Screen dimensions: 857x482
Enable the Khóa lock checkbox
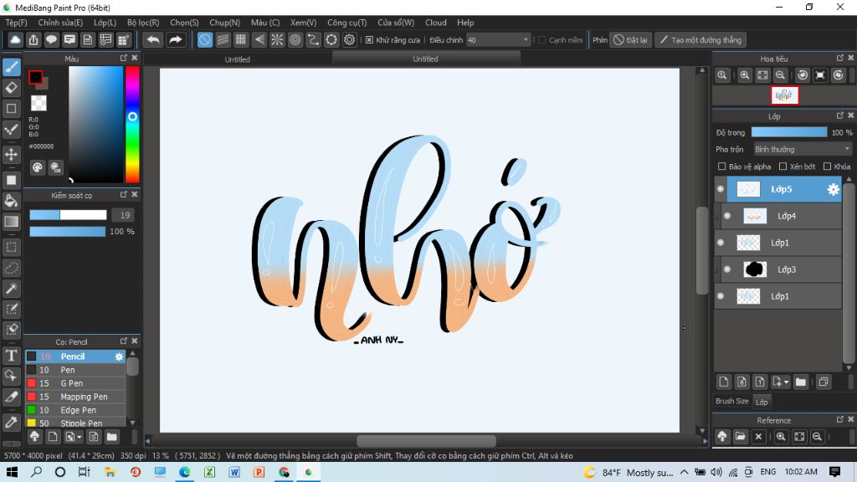click(827, 167)
